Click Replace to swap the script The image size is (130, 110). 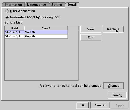[113, 29]
